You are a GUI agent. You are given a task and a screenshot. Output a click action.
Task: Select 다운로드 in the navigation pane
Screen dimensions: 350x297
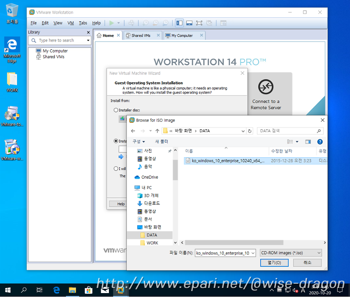tap(148, 203)
